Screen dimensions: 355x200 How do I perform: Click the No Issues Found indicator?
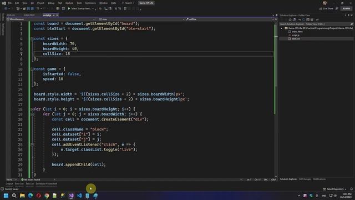click(31, 179)
